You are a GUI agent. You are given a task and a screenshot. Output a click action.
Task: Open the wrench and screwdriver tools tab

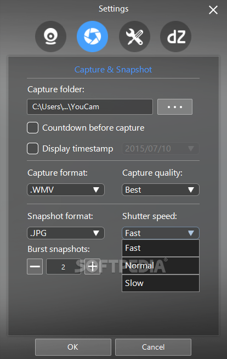point(134,36)
